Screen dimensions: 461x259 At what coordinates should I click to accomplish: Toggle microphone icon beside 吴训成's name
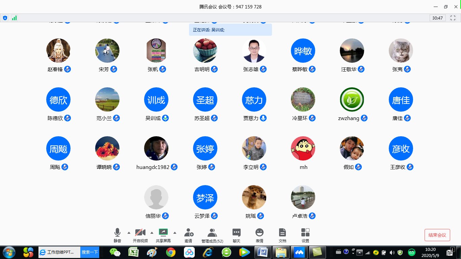click(165, 118)
